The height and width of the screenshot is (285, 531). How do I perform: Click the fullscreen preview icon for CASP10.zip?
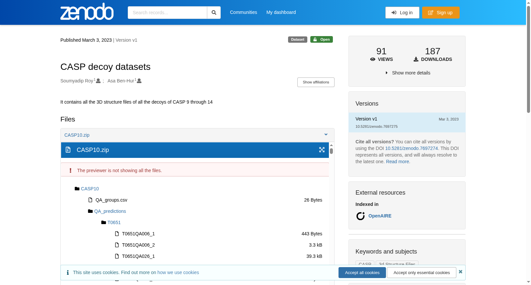[x=322, y=150]
